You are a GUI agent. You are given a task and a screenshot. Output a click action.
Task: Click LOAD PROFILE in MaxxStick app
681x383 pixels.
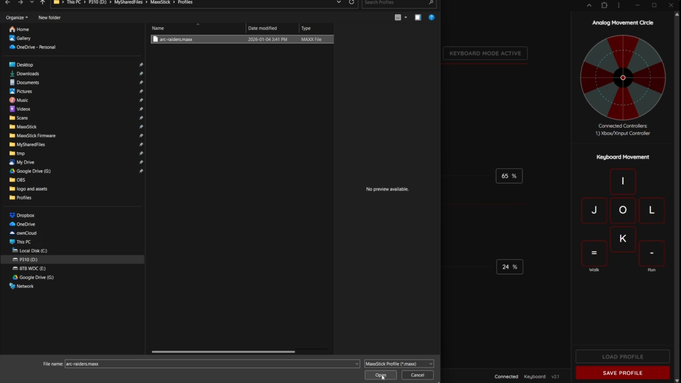622,357
